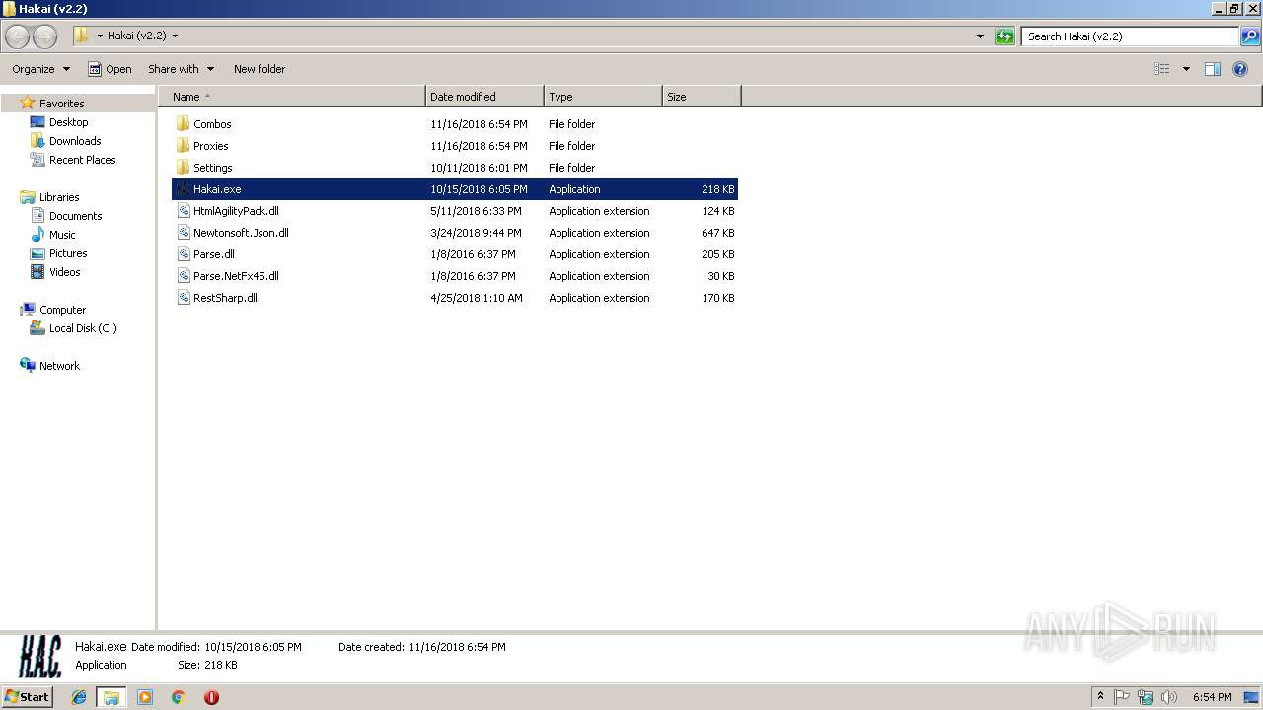The width and height of the screenshot is (1263, 710).
Task: Open the Videos library
Action: 64,272
